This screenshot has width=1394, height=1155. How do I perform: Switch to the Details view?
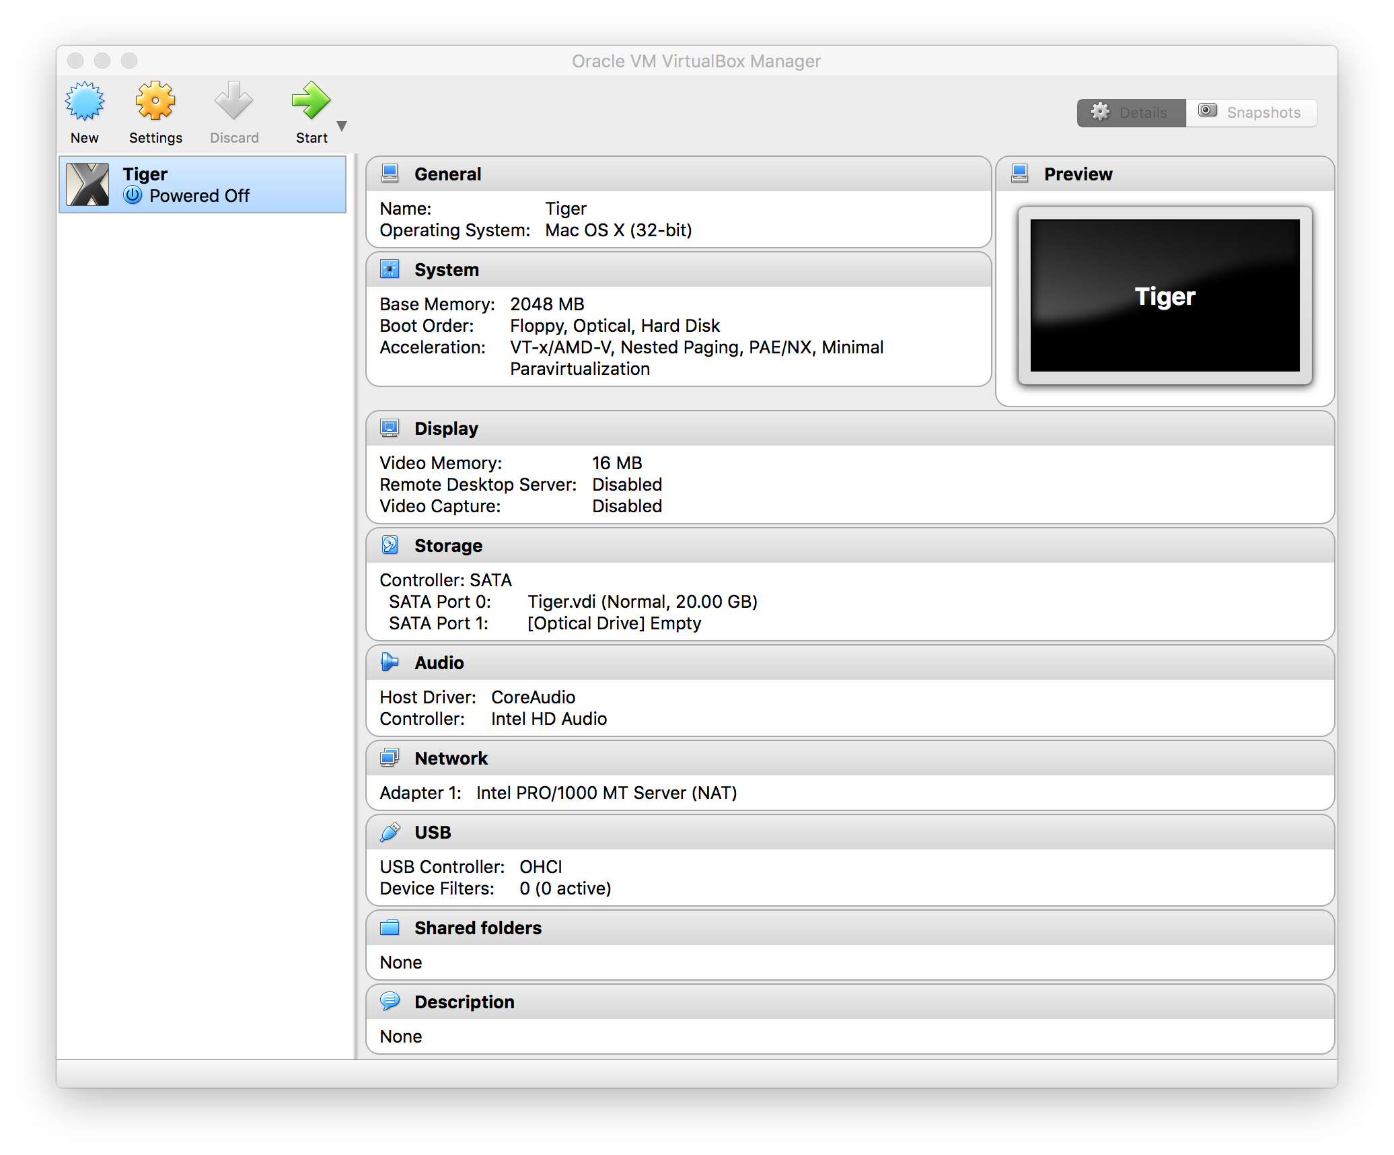tap(1131, 112)
